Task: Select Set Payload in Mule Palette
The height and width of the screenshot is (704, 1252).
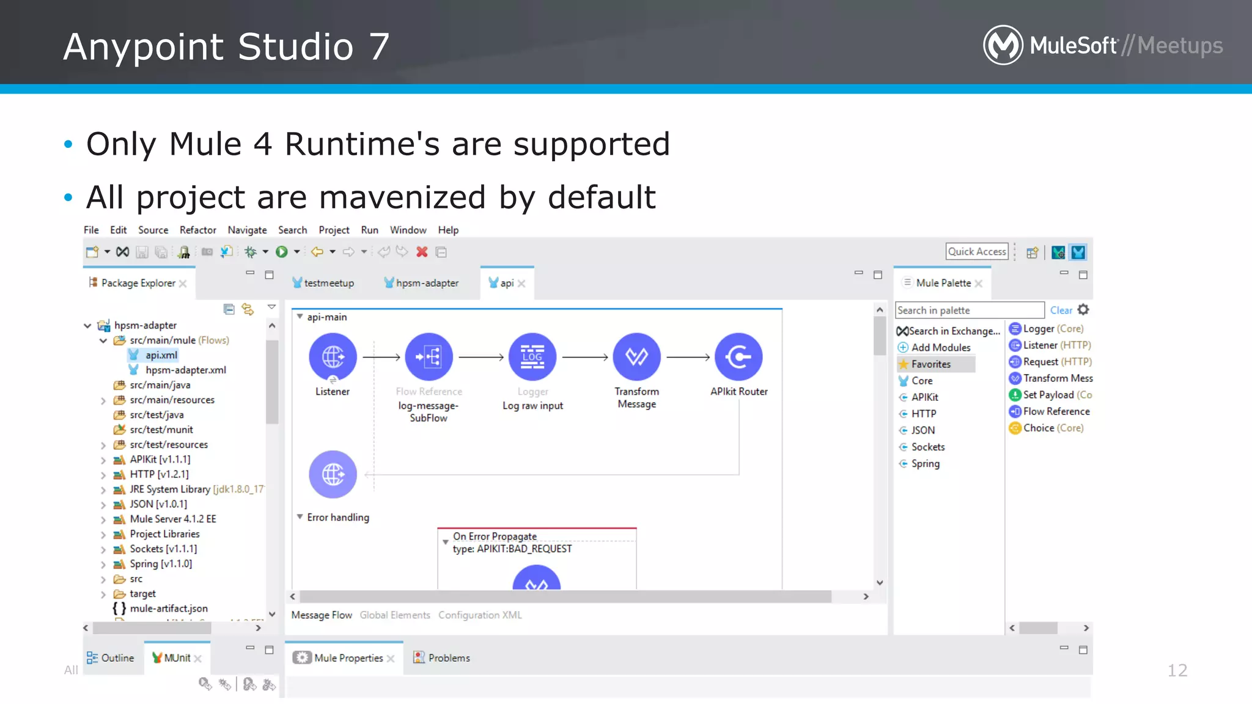Action: click(x=1050, y=395)
